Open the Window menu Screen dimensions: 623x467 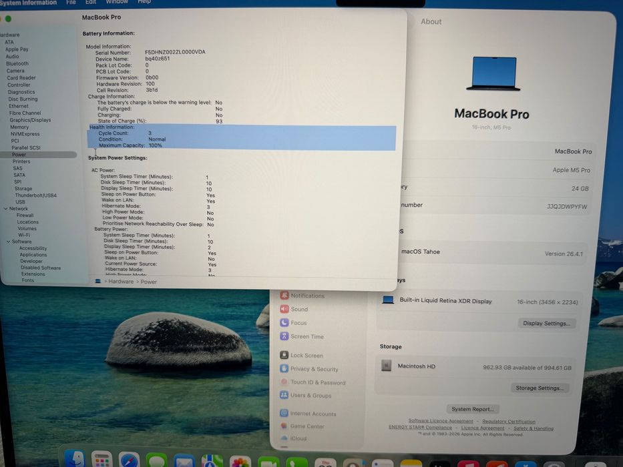pos(117,1)
